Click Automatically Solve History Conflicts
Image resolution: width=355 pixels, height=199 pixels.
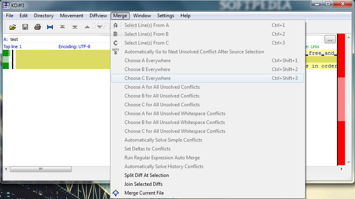pos(207,167)
